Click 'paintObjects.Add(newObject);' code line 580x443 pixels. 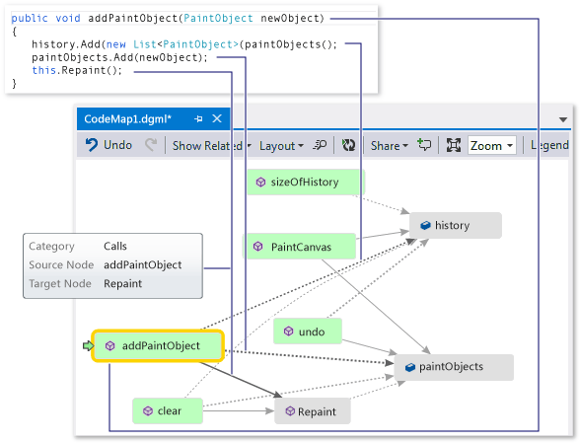pos(120,57)
